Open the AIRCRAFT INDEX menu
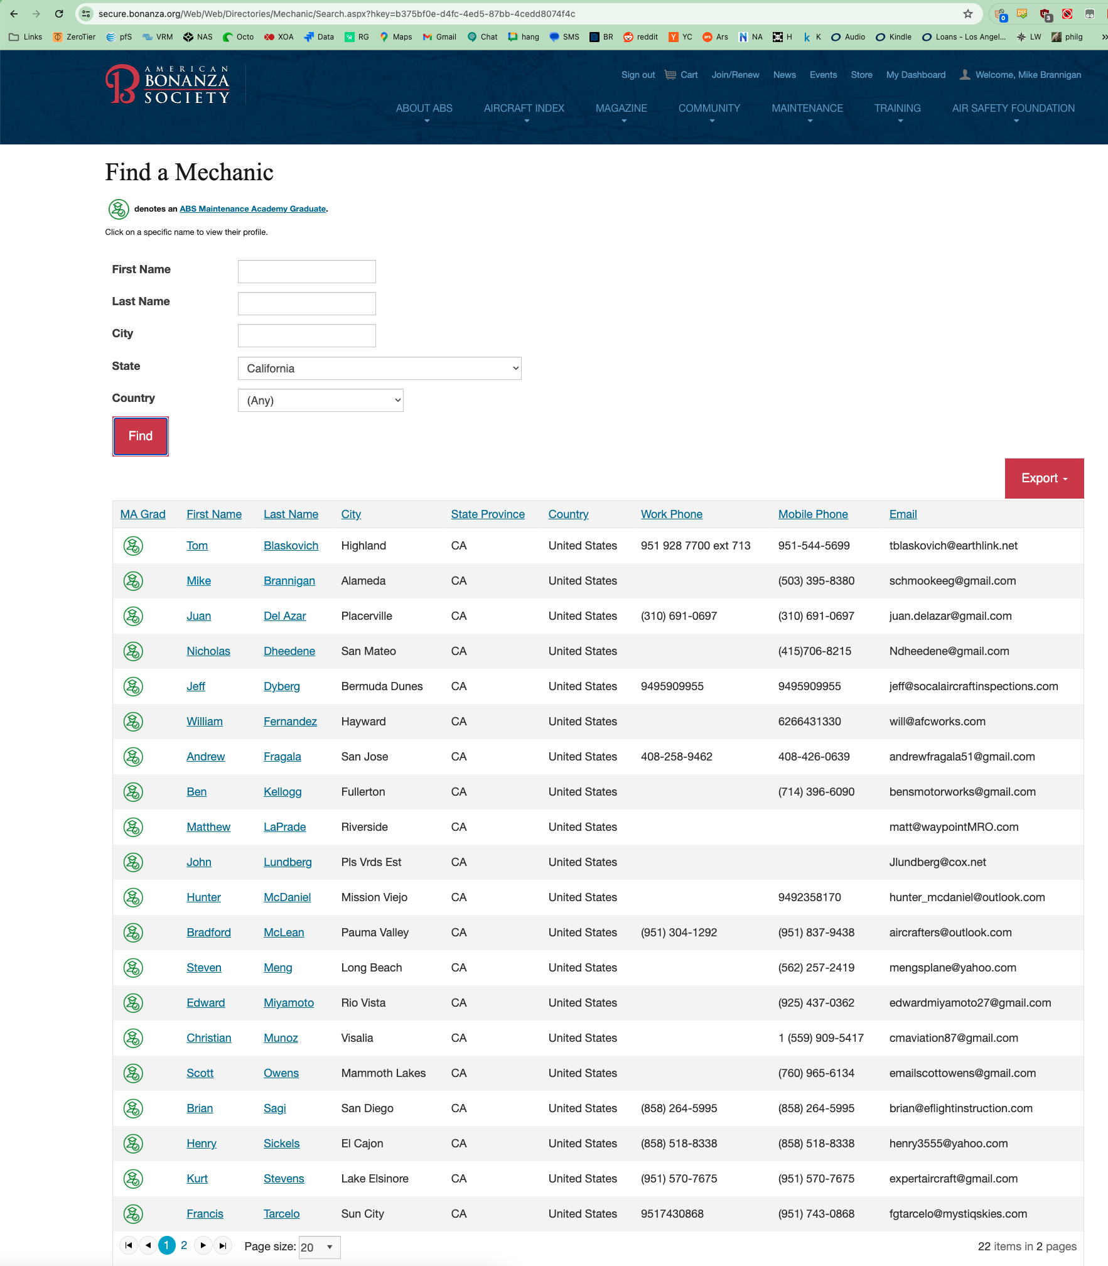Screen dimensions: 1108x1266 click(x=524, y=109)
